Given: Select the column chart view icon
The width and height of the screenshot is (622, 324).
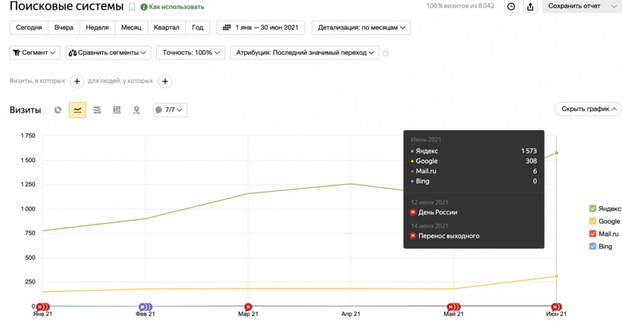Looking at the screenshot, I should pos(117,110).
